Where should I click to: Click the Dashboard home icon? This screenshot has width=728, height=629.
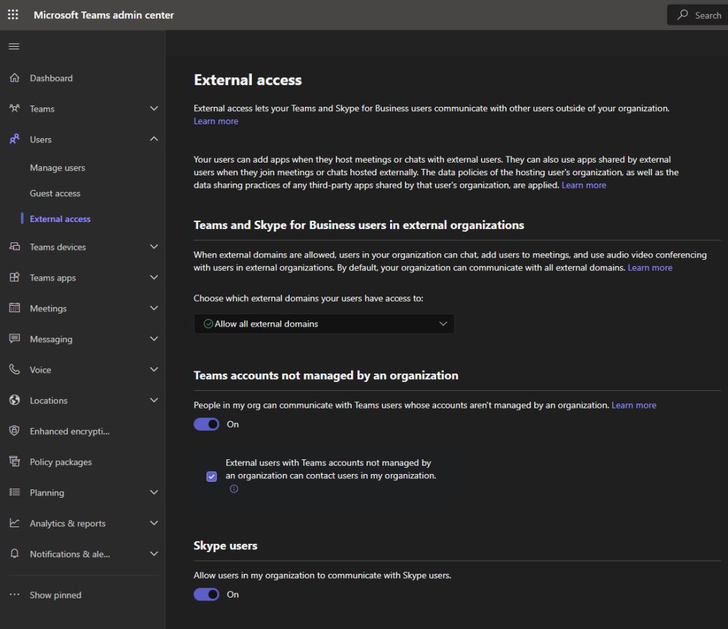point(15,78)
